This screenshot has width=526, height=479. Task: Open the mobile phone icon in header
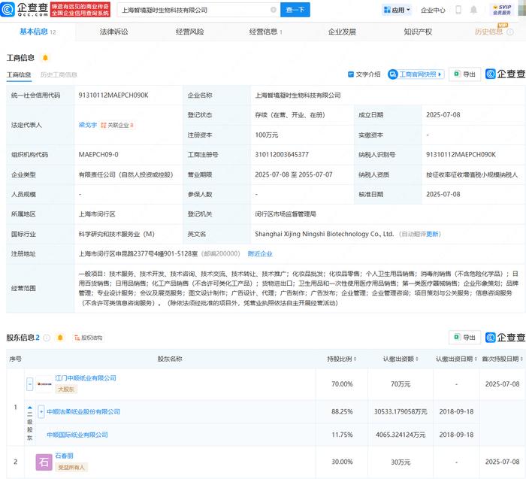point(458,10)
